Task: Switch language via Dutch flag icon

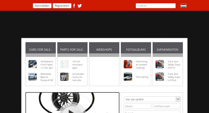Action: point(183,6)
